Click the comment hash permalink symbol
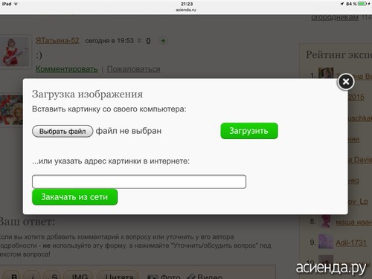The image size is (372, 279). click(139, 40)
